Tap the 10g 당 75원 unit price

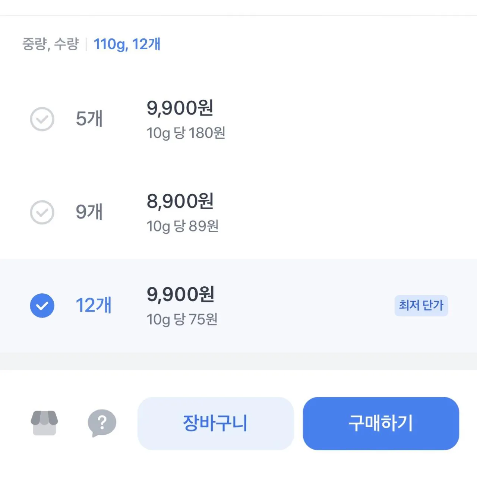point(182,319)
